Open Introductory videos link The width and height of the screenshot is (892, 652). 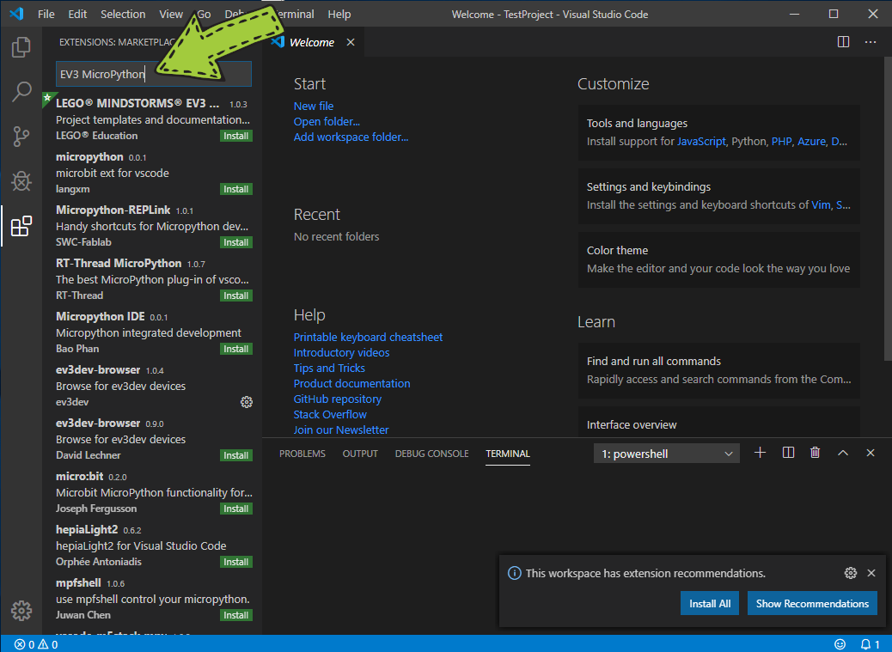(341, 352)
